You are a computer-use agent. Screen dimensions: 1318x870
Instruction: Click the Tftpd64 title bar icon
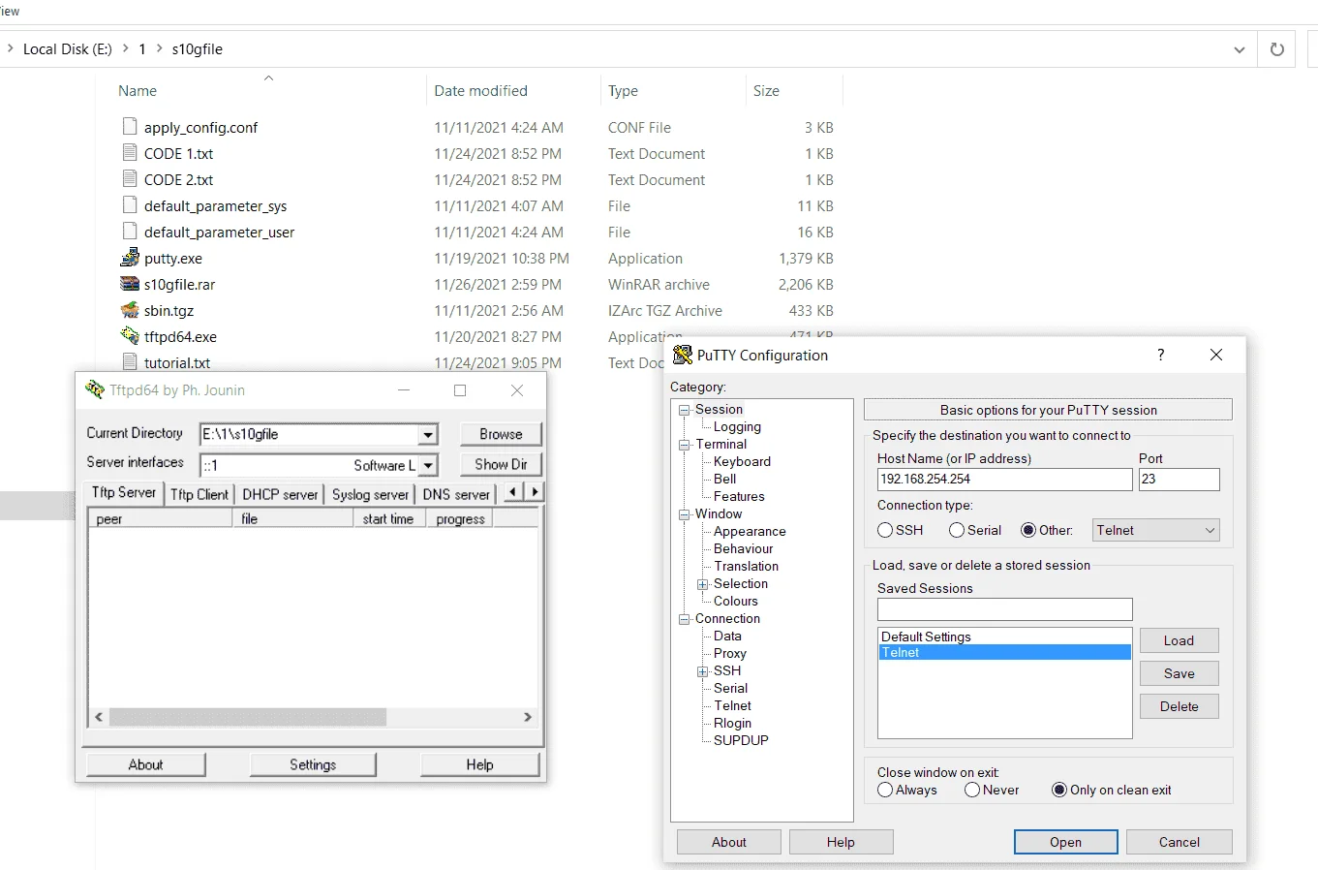coord(95,389)
